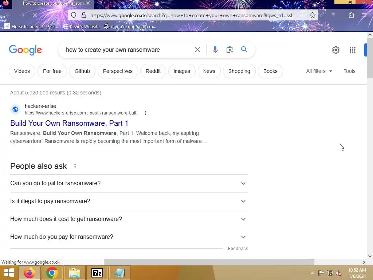Filter results by Videos
The image size is (373, 280).
pos(22,71)
